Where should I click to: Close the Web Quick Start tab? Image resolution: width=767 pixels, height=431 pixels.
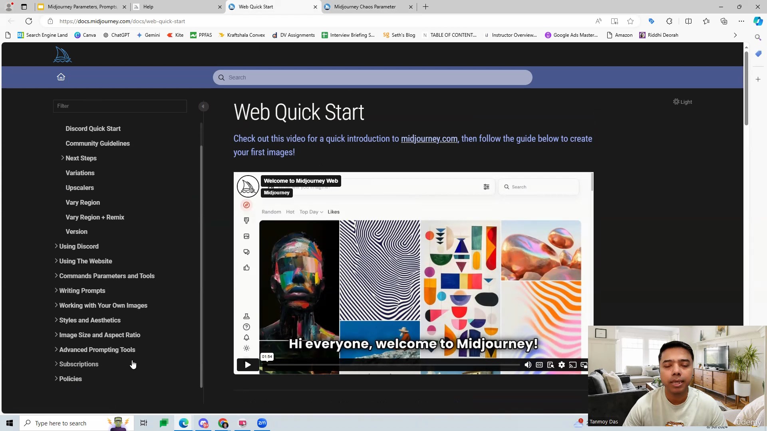[315, 7]
